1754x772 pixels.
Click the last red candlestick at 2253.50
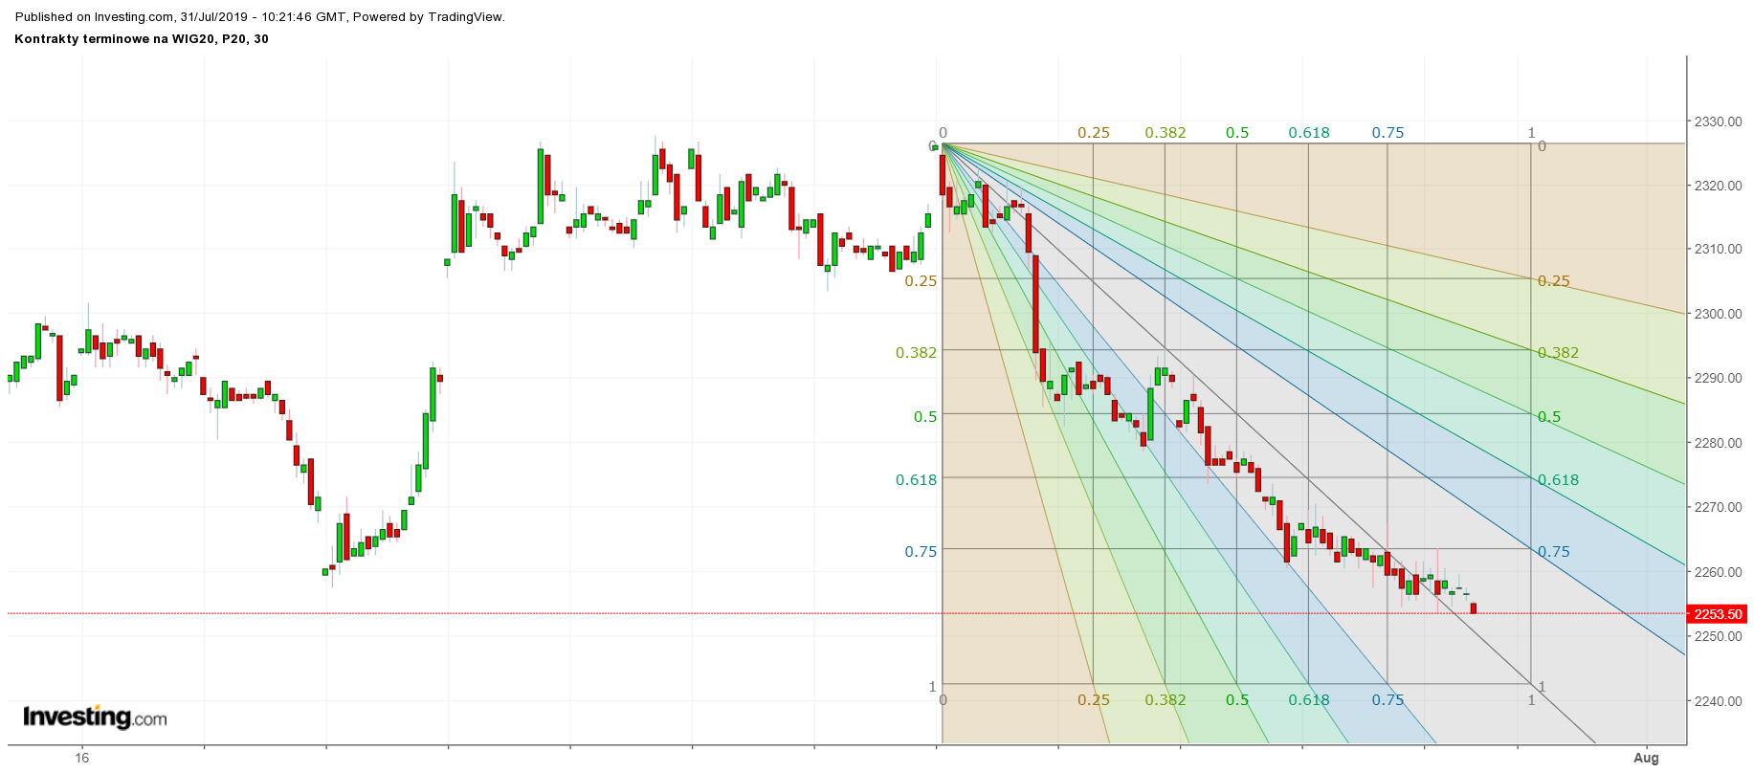(x=1474, y=608)
